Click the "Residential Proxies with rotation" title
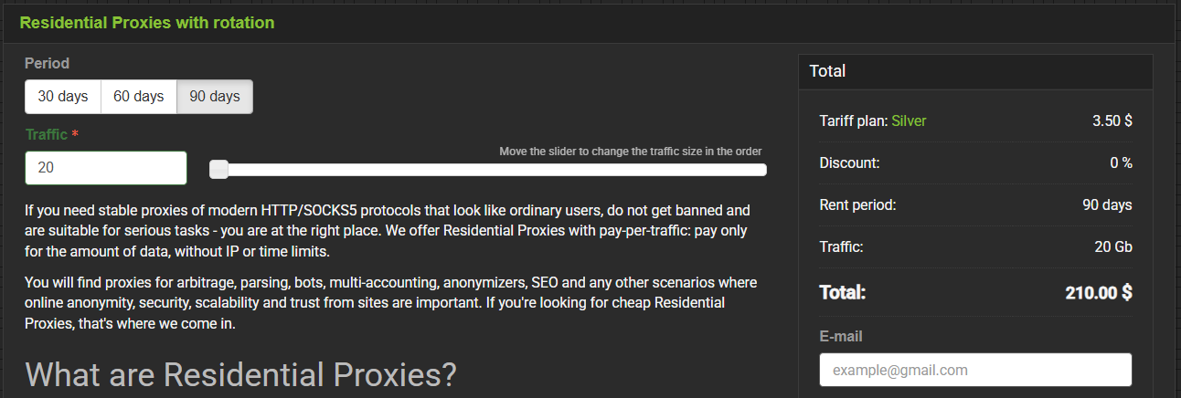The height and width of the screenshot is (398, 1181). click(x=147, y=22)
